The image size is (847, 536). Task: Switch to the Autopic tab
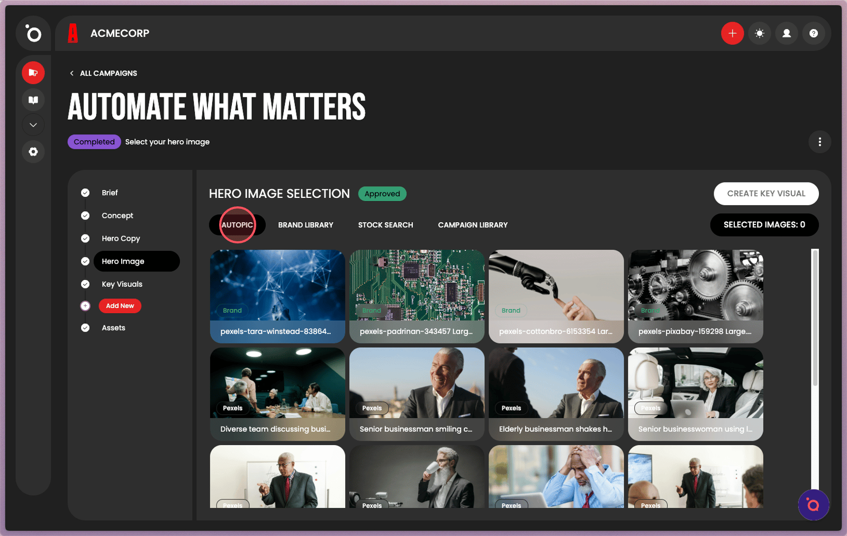point(237,225)
